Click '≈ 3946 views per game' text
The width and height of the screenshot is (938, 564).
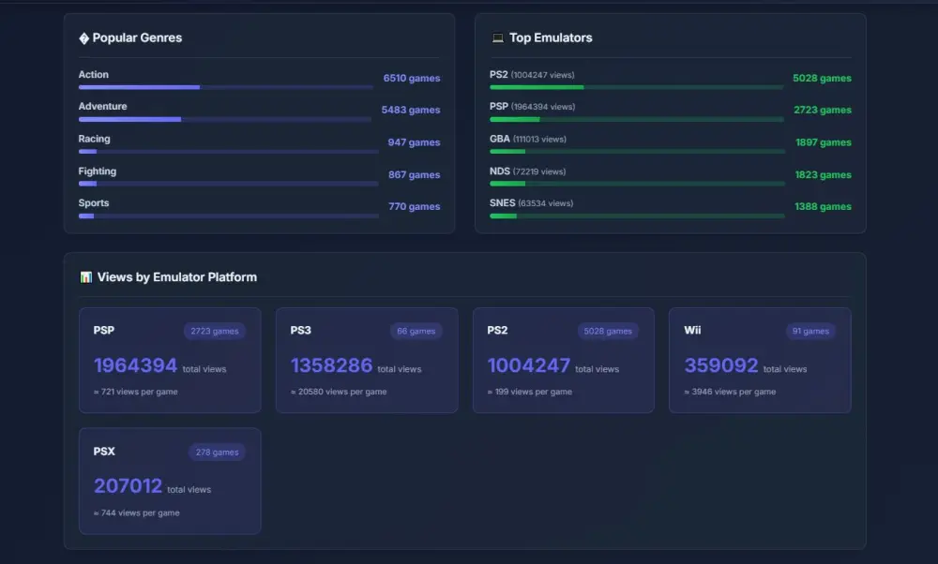tap(730, 392)
